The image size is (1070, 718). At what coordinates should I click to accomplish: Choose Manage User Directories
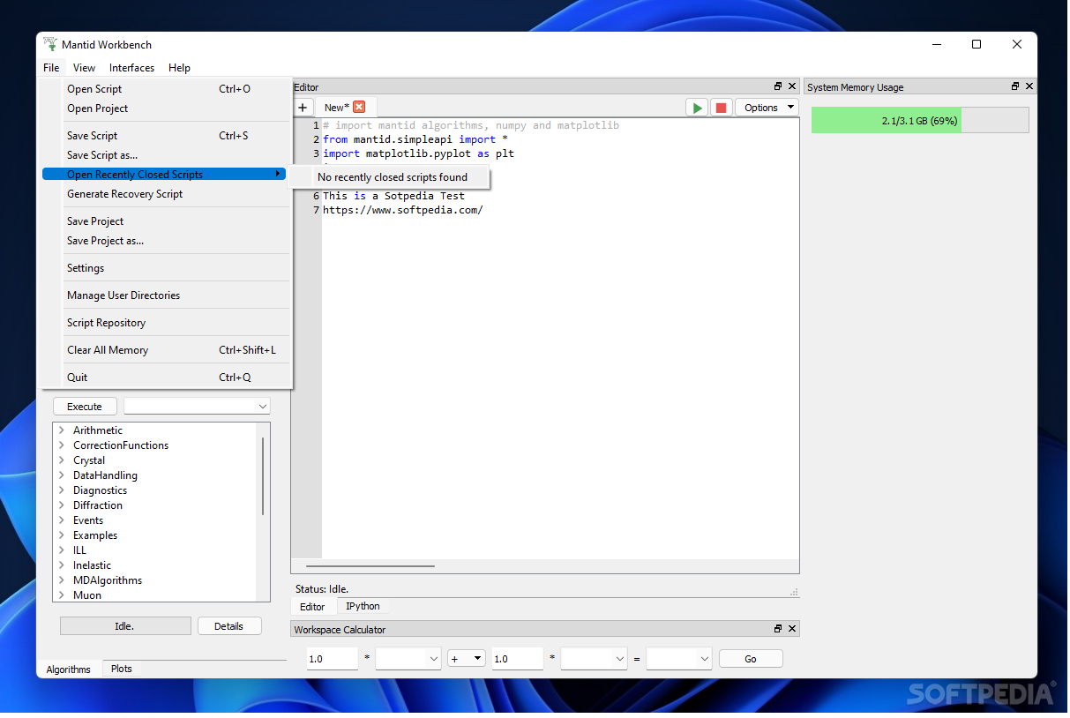164,295
